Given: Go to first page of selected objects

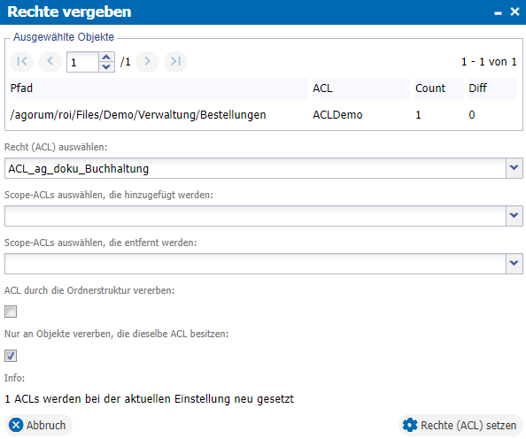Looking at the screenshot, I should pyautogui.click(x=22, y=62).
